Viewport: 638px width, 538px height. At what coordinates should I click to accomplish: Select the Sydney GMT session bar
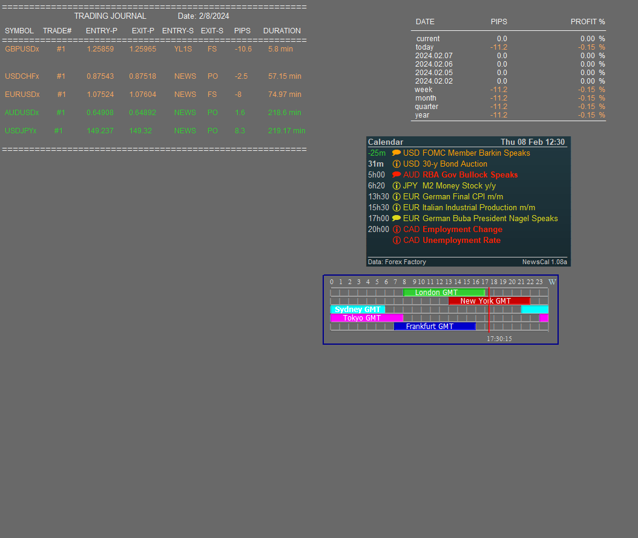(358, 310)
